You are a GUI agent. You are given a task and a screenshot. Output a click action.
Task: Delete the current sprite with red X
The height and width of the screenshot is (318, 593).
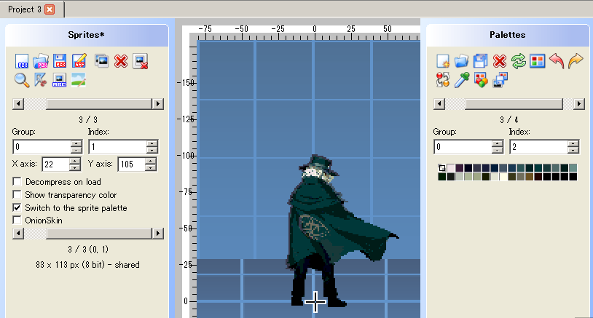coord(121,61)
